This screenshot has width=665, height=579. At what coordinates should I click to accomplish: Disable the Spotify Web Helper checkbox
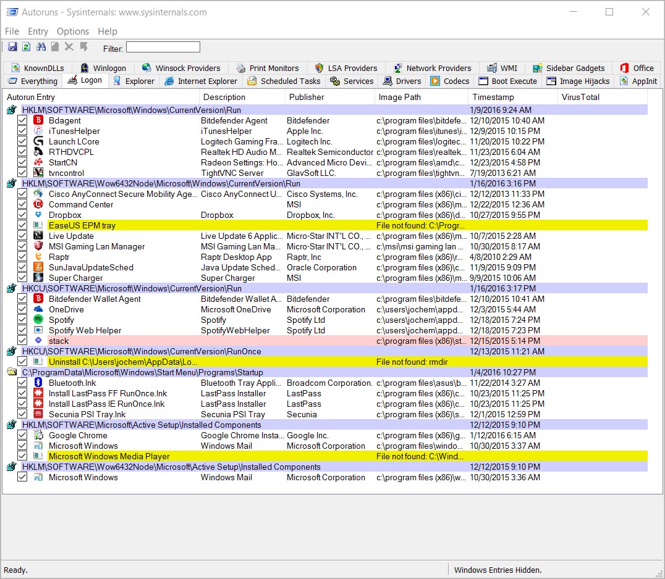pyautogui.click(x=22, y=330)
